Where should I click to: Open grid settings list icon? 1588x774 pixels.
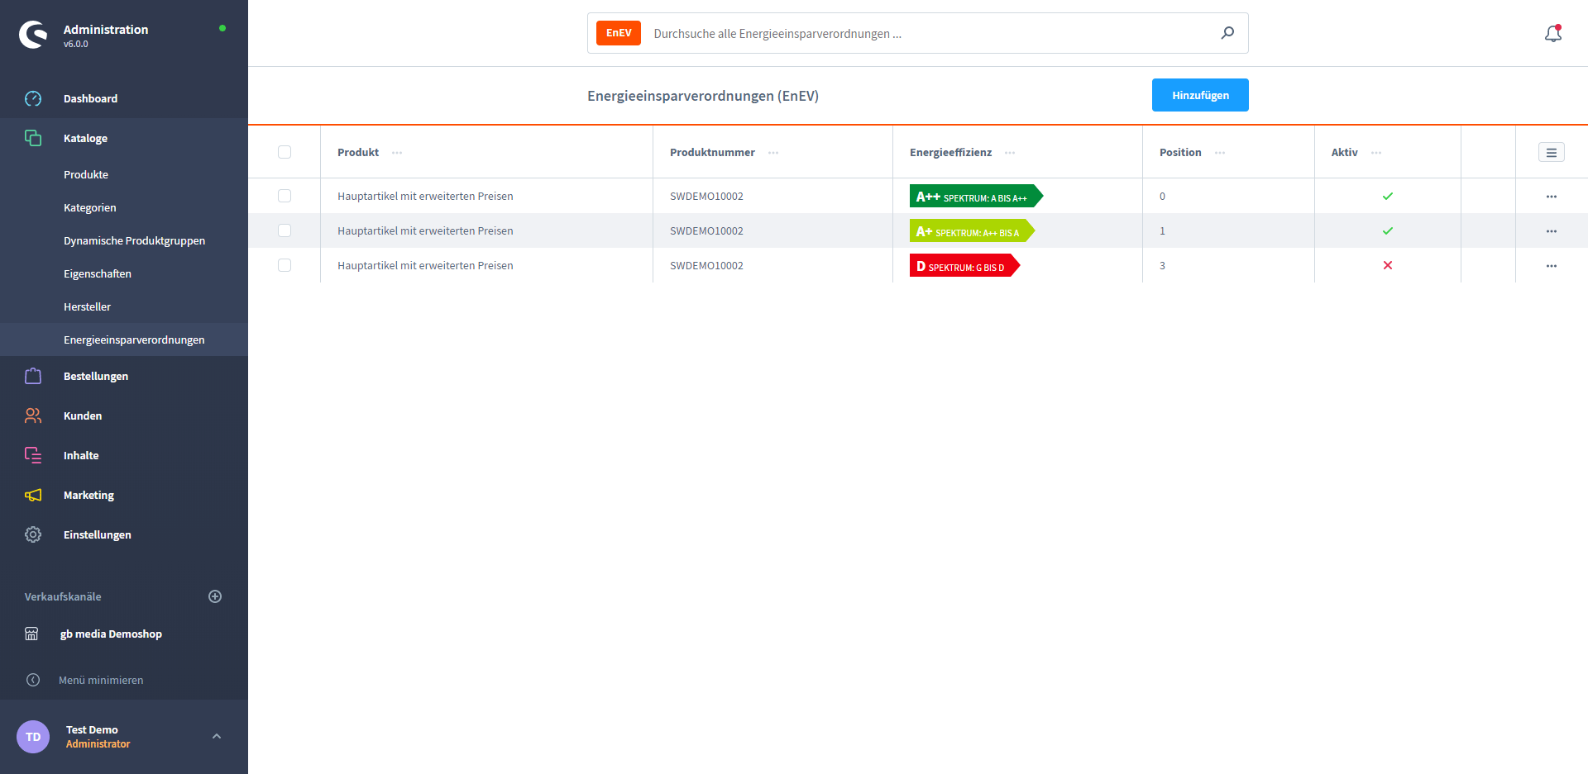click(1552, 152)
